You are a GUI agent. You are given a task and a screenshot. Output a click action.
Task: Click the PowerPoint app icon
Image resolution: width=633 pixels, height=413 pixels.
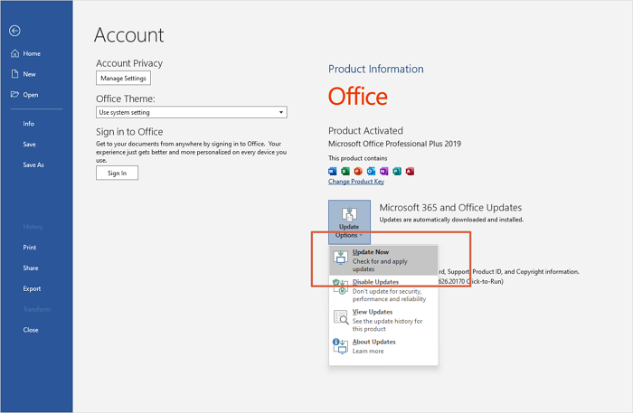coord(358,172)
